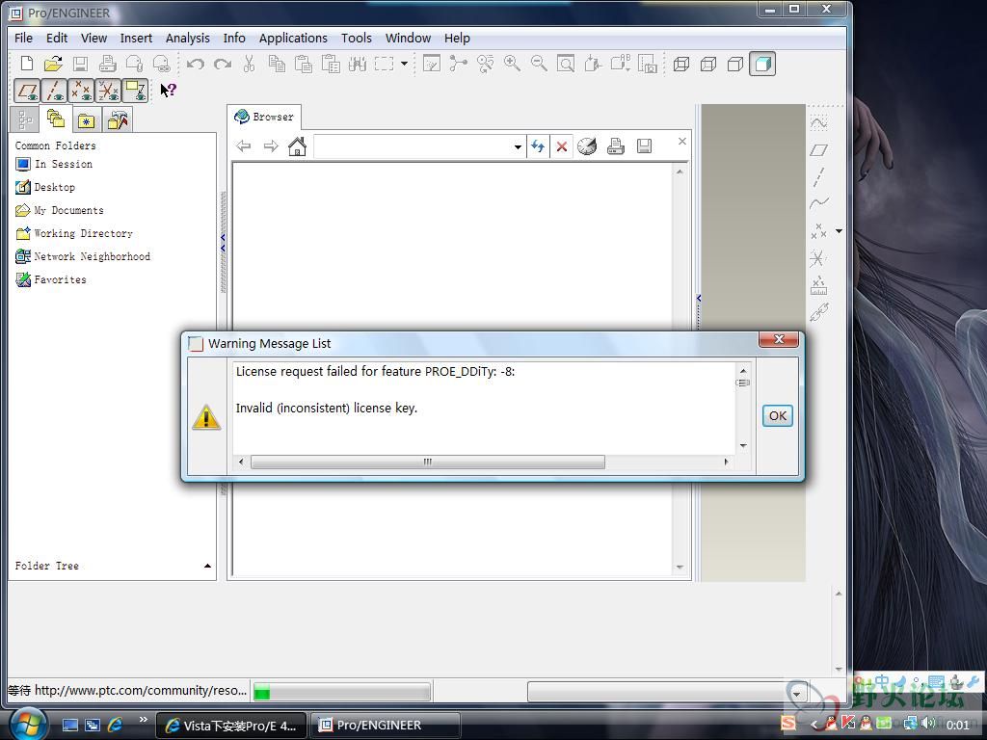Image resolution: width=987 pixels, height=740 pixels.
Task: Click the Print icon in main toolbar
Action: point(108,64)
